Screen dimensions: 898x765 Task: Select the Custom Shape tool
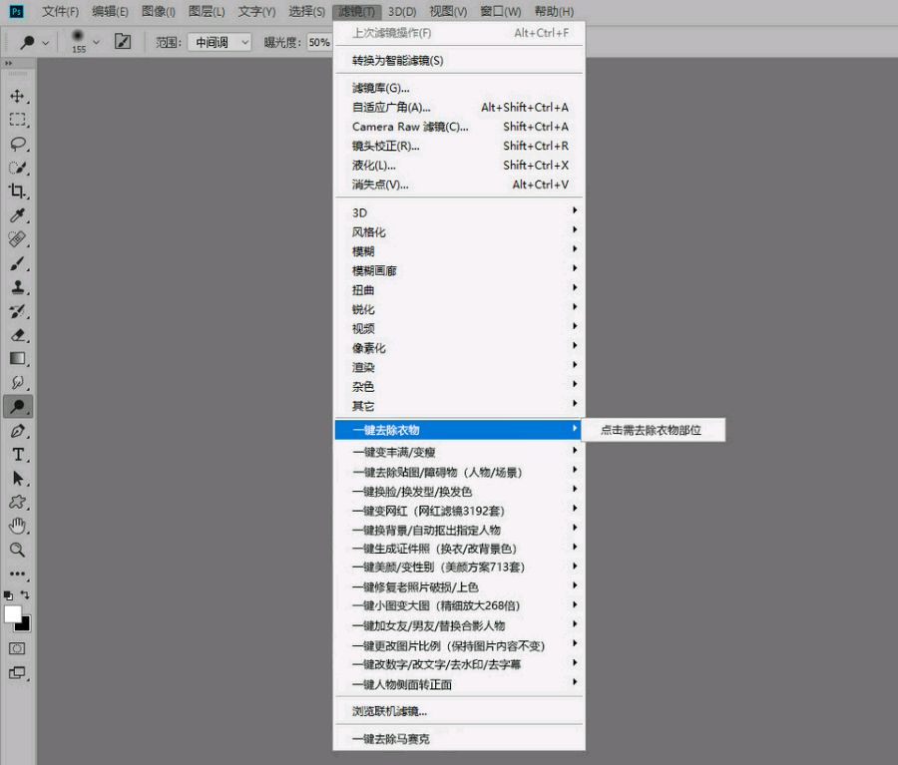coord(17,502)
